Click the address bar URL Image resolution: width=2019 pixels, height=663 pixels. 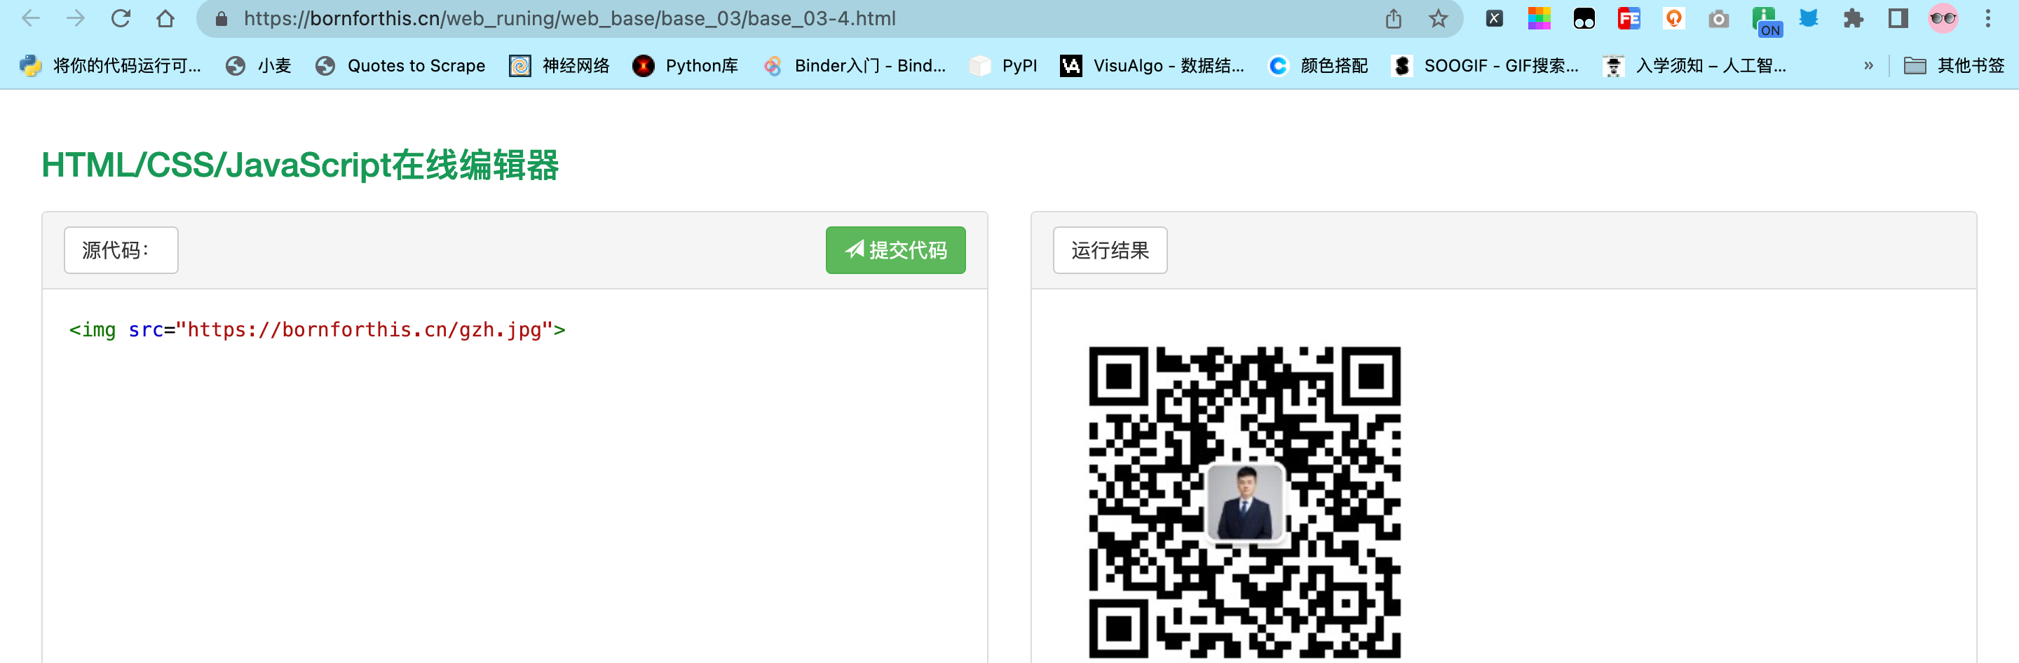click(x=569, y=19)
